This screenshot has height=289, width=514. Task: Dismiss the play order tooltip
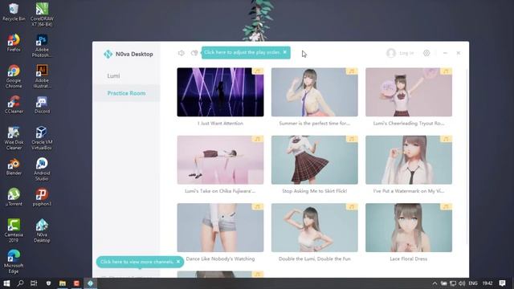(x=285, y=51)
